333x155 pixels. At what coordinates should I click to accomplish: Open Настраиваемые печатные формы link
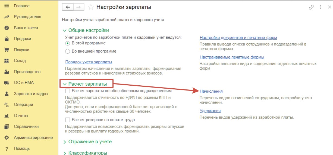click(x=232, y=57)
